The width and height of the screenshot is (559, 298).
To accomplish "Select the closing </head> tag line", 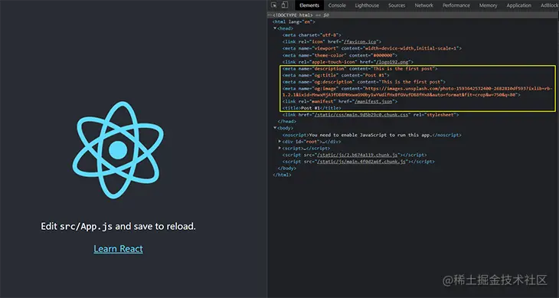I will pos(286,122).
